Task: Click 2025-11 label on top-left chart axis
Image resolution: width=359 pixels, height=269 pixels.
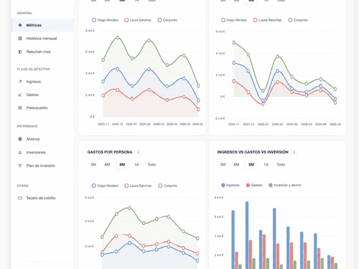Action: [x=103, y=124]
